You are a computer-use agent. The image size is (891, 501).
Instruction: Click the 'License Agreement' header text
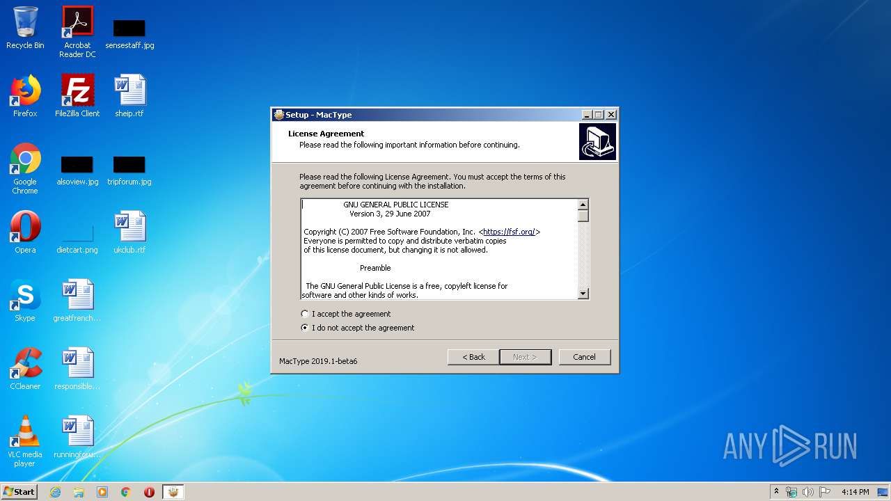pos(326,134)
